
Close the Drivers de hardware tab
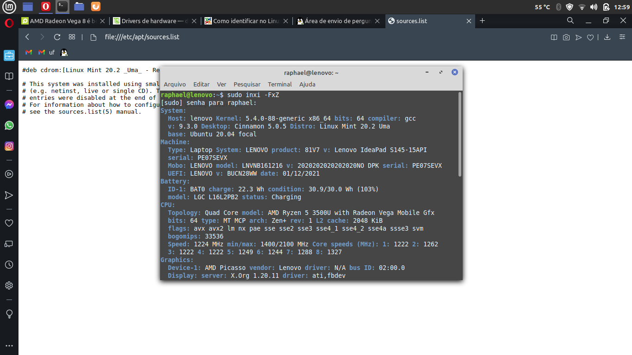tap(194, 21)
